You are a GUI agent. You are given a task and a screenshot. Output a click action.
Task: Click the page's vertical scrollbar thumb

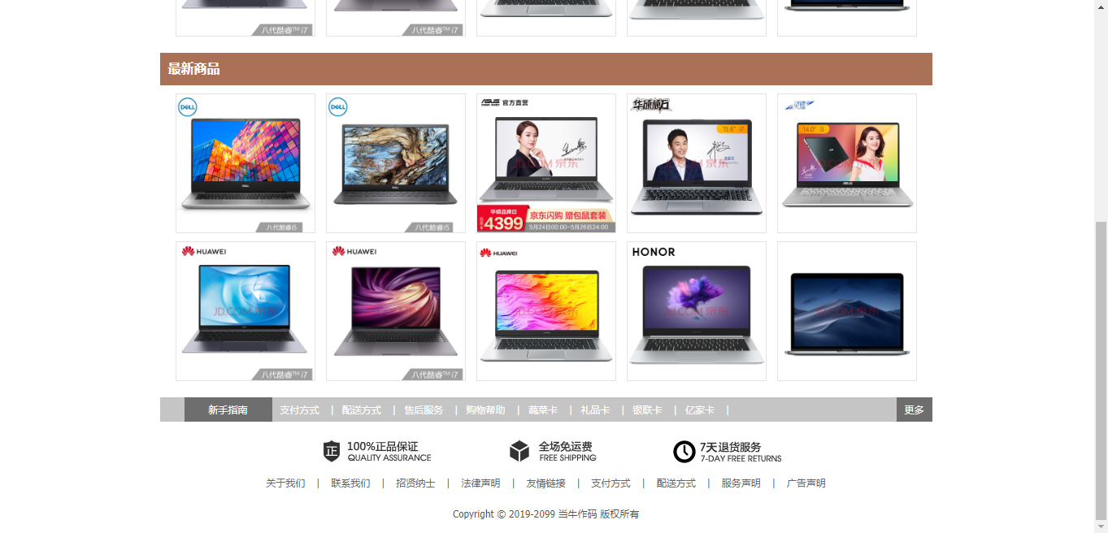tap(1101, 370)
